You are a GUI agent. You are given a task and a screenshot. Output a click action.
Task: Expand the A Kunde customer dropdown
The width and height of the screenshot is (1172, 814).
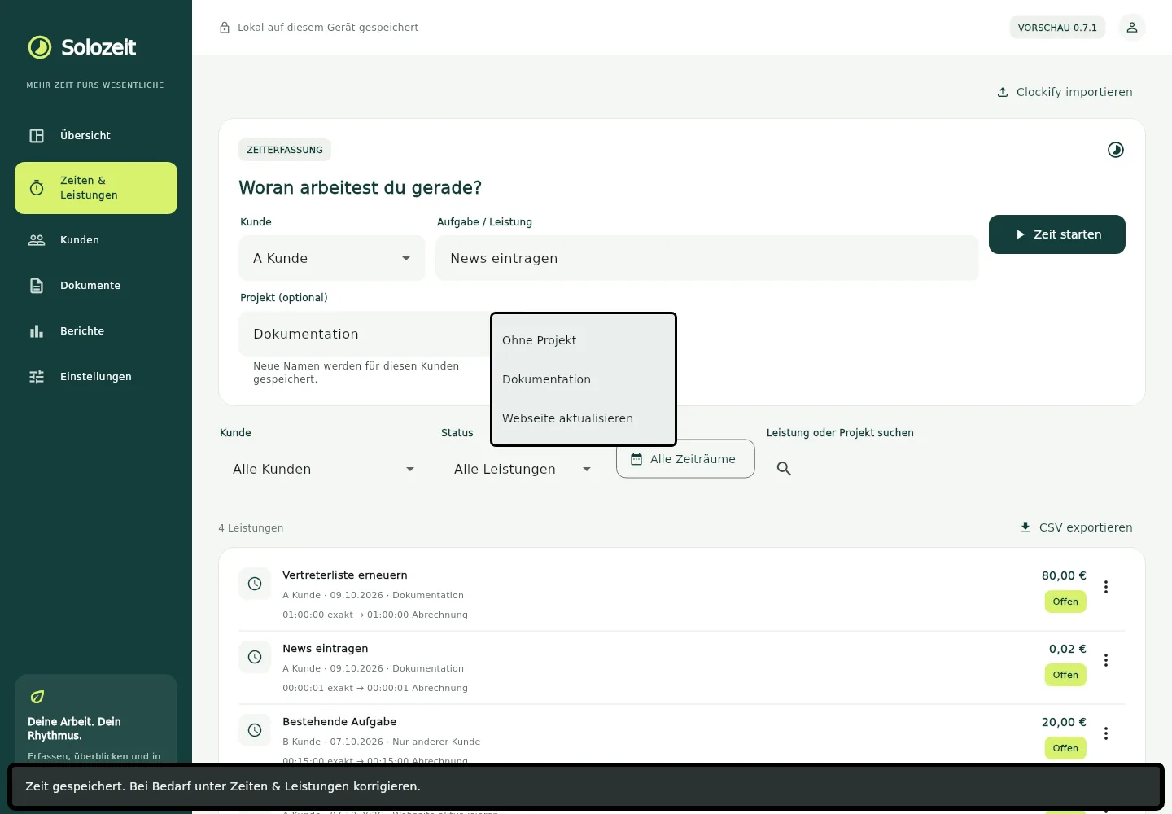click(332, 259)
